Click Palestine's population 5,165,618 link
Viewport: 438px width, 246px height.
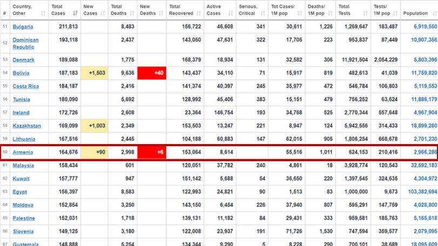(x=425, y=218)
